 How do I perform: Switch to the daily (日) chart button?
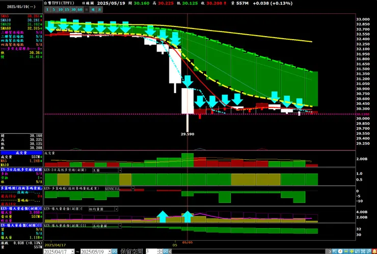pyautogui.click(x=87, y=10)
